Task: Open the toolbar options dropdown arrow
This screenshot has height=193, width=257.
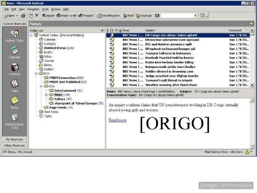Action: point(207,16)
